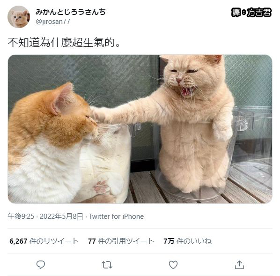Screen dimensions: 280x276
Task: Open the 午後9:25 timestamp
Action: coord(21,216)
